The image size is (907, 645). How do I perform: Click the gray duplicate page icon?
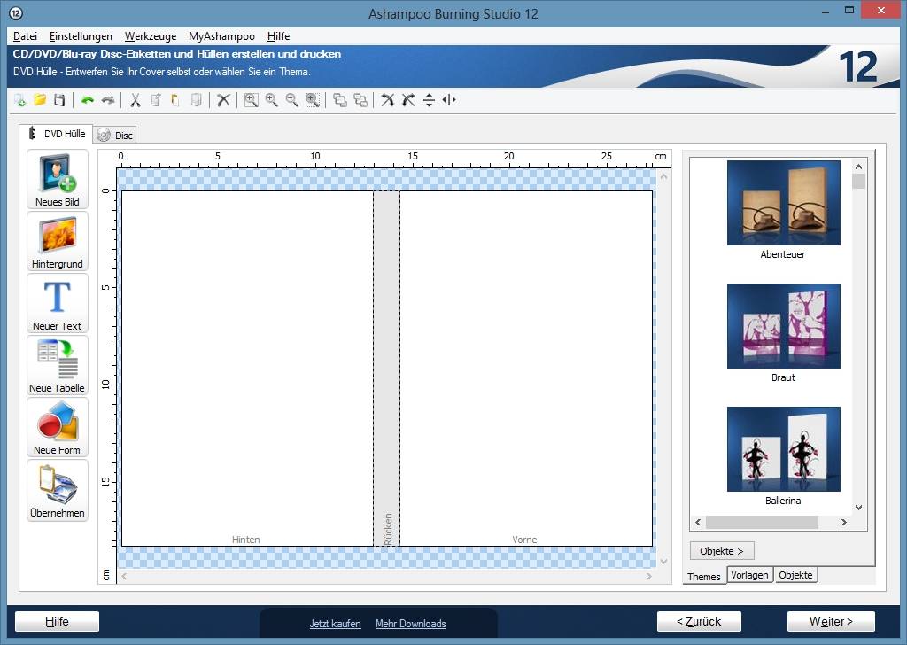tap(196, 100)
